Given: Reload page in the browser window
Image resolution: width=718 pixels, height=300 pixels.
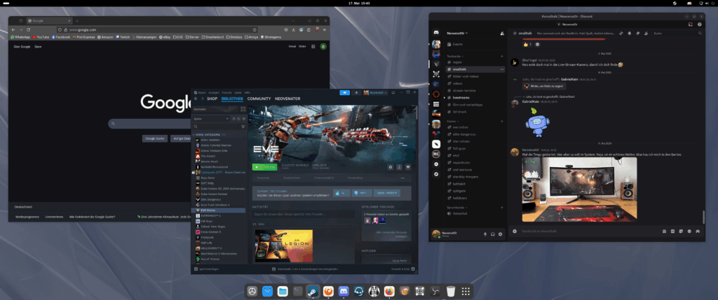Looking at the screenshot, I should pos(28,29).
